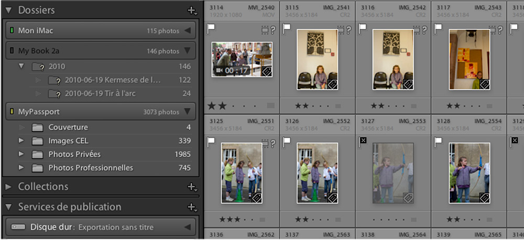The image size is (524, 240).
Task: Toggle the pick flag on photo 3126
Action: 287,143
